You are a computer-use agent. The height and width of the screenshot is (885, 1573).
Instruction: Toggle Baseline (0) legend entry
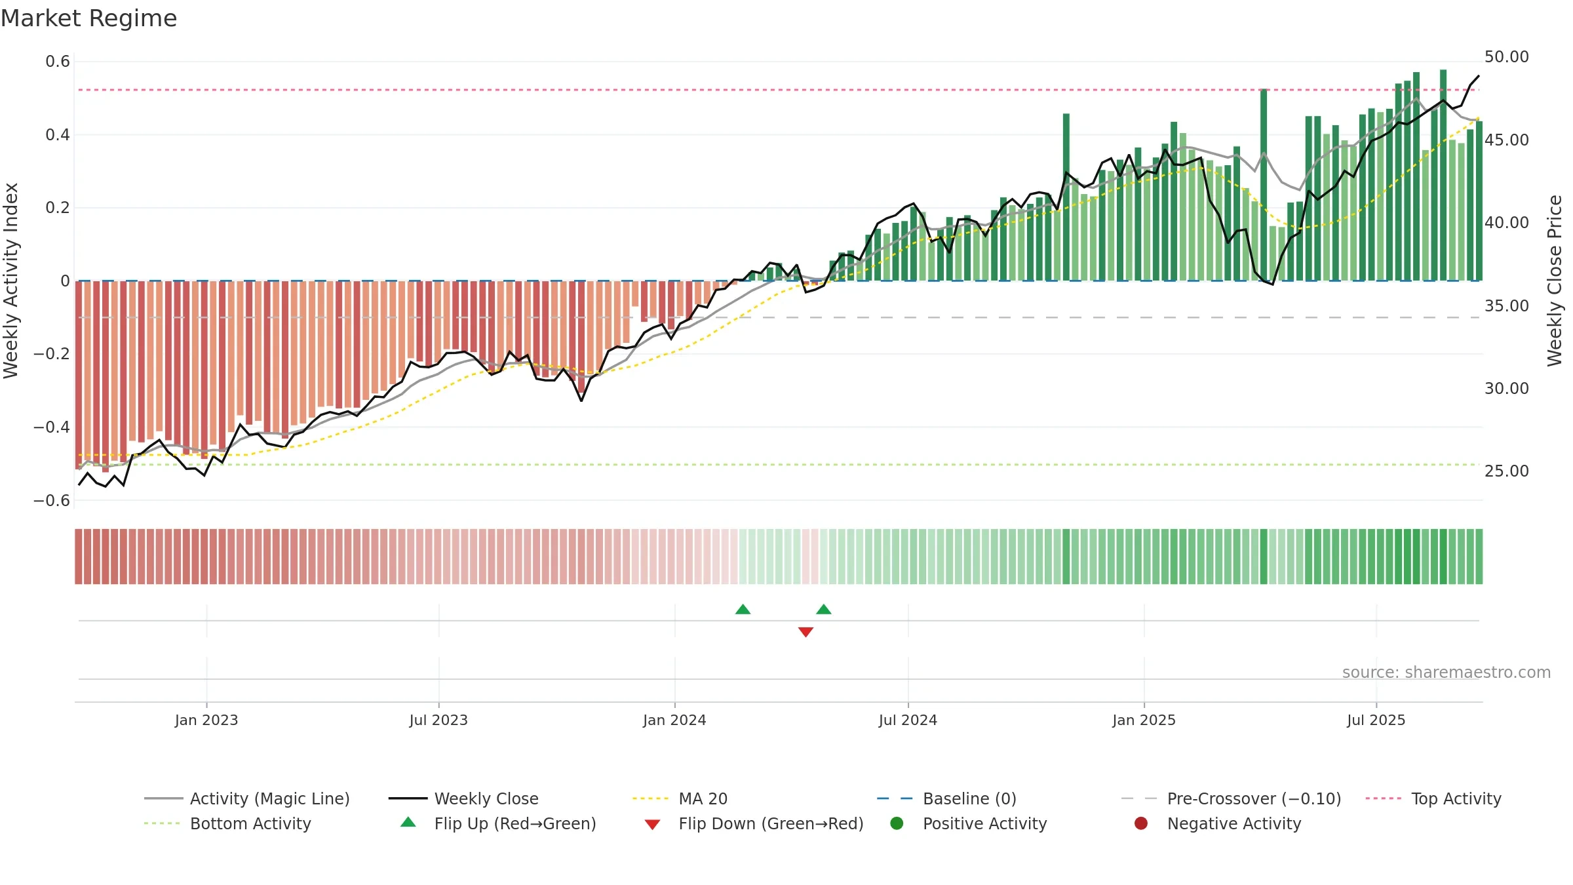click(x=946, y=798)
